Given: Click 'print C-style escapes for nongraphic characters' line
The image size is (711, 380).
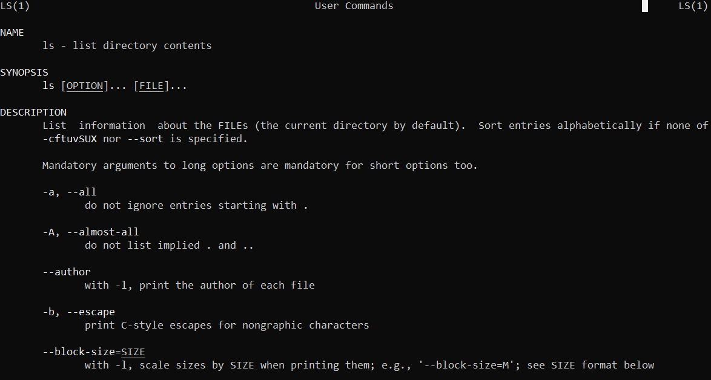Looking at the screenshot, I should tap(227, 325).
